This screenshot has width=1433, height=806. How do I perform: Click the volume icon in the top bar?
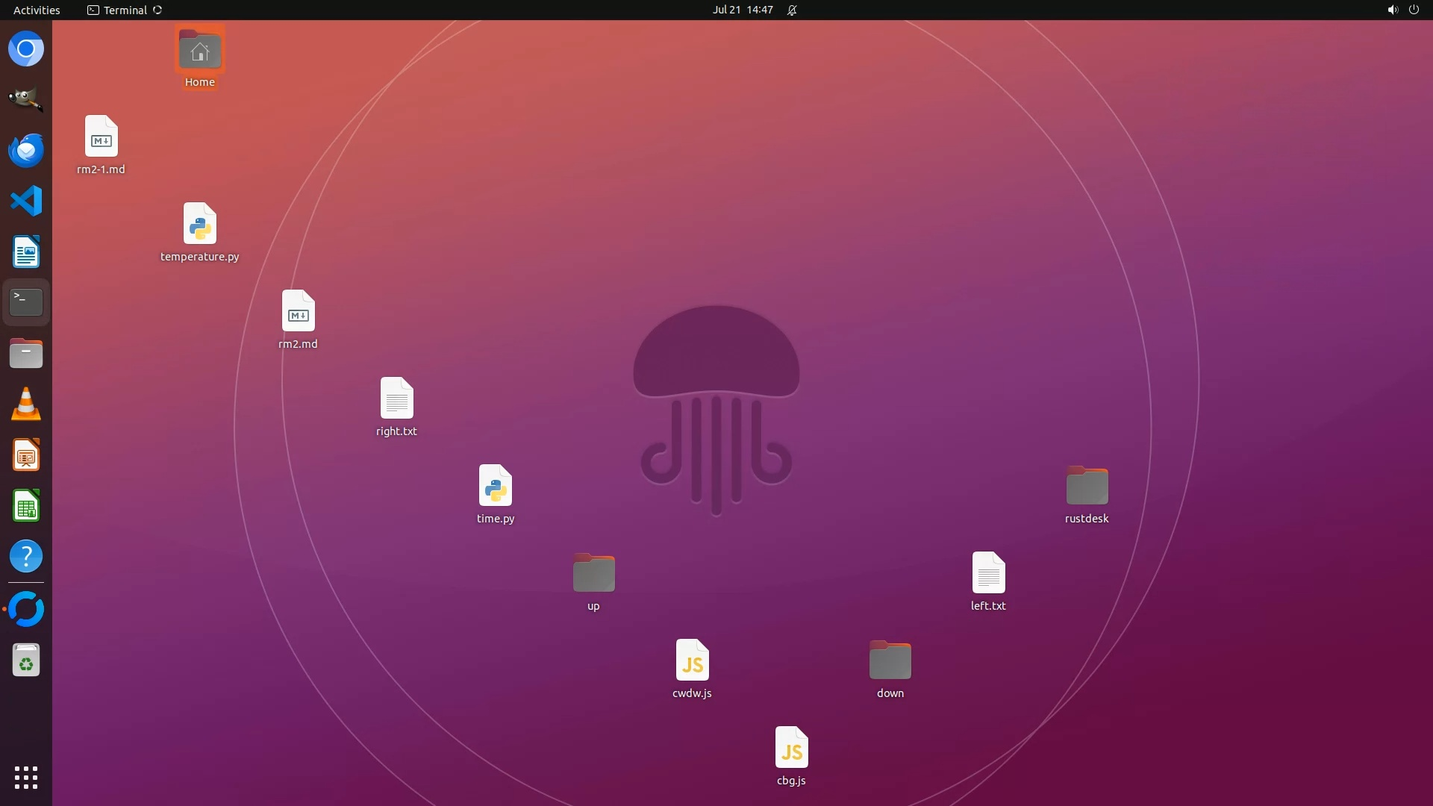(x=1392, y=10)
